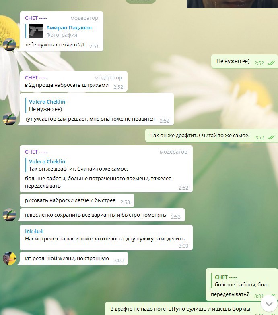Click CHET avatar beside 'тебе нужны скетчи' message
This screenshot has width=278, height=315.
point(9,44)
